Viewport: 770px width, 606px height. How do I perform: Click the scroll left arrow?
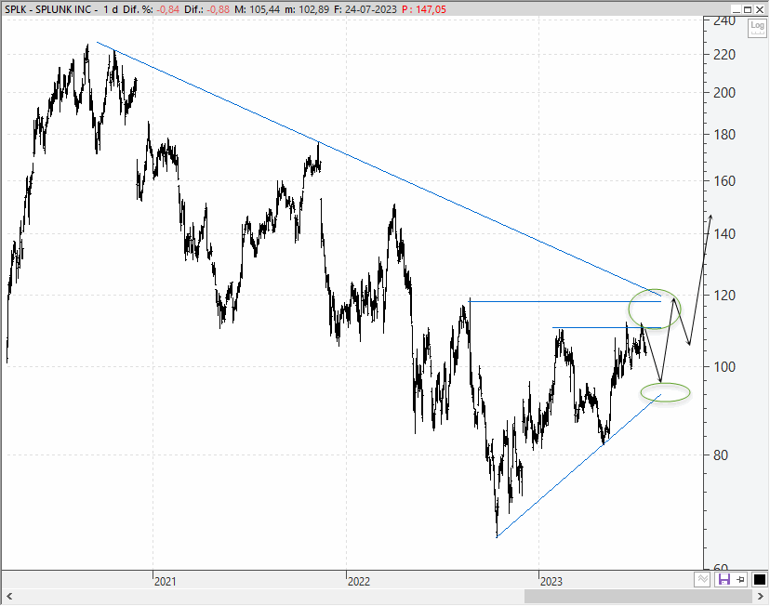(x=9, y=597)
